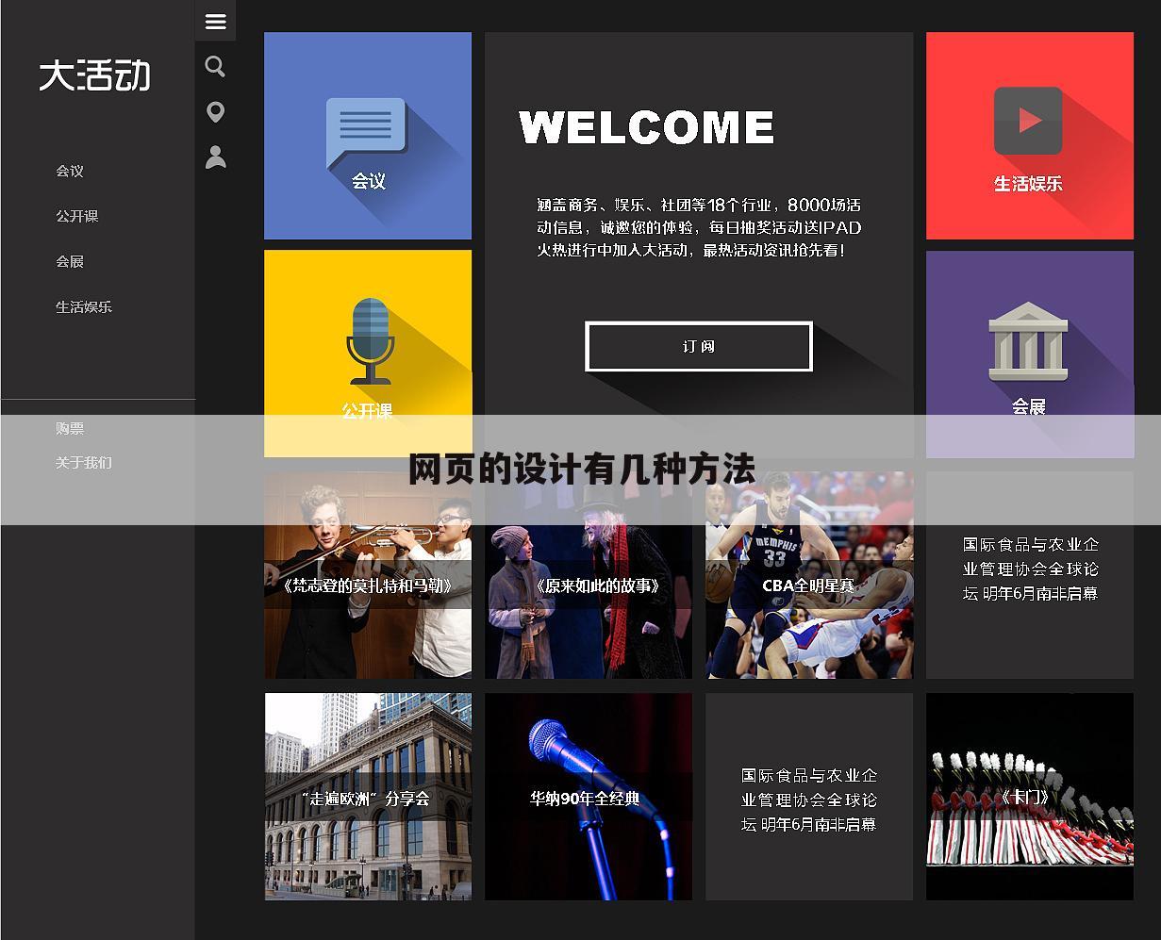Click the 订阅 subscribe button

[x=698, y=346]
